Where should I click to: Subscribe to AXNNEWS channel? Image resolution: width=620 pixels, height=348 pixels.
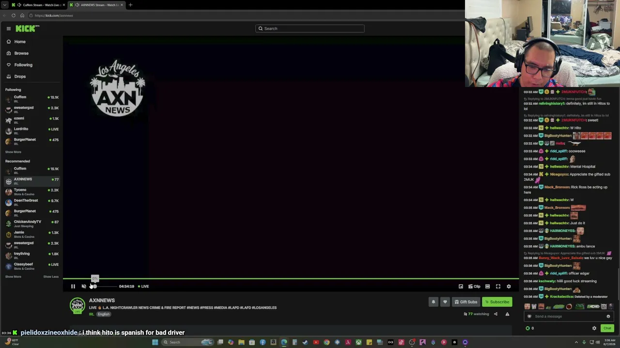point(497,302)
